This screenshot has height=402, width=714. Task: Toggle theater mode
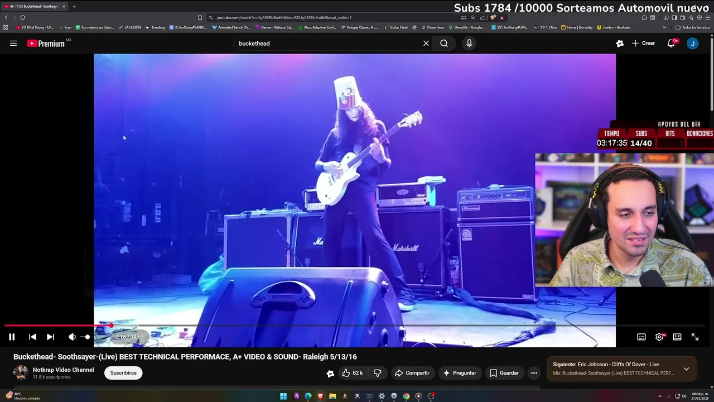677,337
